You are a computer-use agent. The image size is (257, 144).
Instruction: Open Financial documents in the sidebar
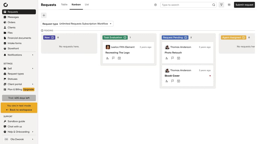click(19, 38)
